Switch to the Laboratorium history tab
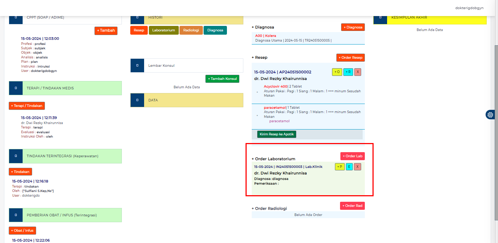The width and height of the screenshot is (498, 243). (x=163, y=30)
